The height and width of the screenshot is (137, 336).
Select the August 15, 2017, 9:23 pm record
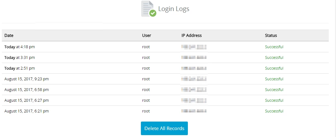point(26,79)
